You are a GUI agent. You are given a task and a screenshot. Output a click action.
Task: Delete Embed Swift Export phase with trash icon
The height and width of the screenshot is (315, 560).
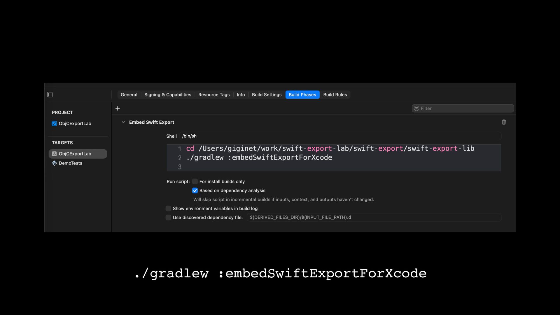(504, 122)
